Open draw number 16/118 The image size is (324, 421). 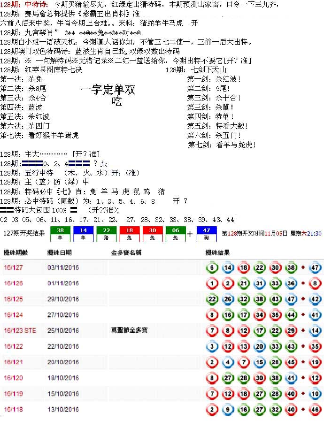point(14,409)
